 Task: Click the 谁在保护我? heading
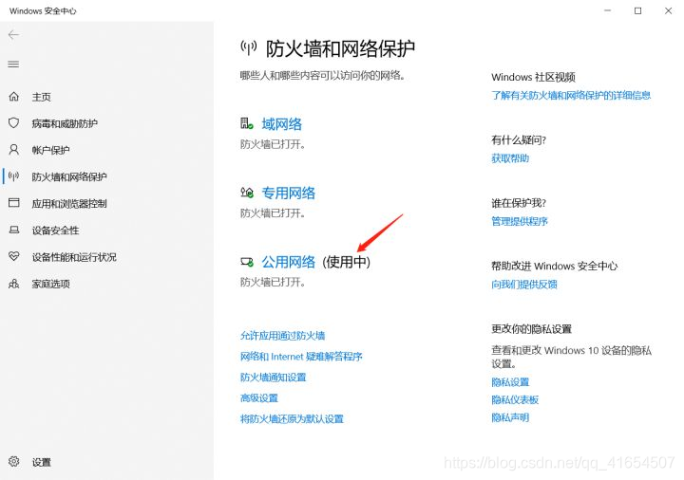pyautogui.click(x=519, y=203)
